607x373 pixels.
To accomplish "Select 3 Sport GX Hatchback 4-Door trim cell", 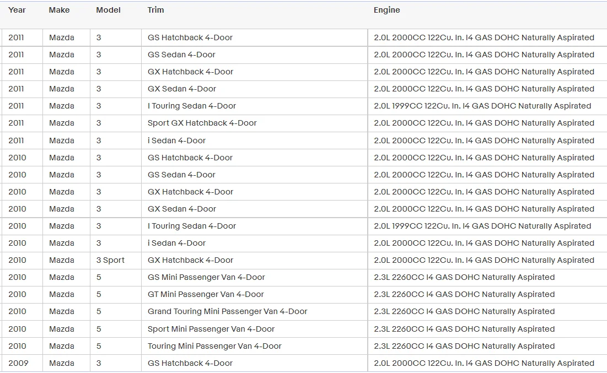I will (254, 260).
